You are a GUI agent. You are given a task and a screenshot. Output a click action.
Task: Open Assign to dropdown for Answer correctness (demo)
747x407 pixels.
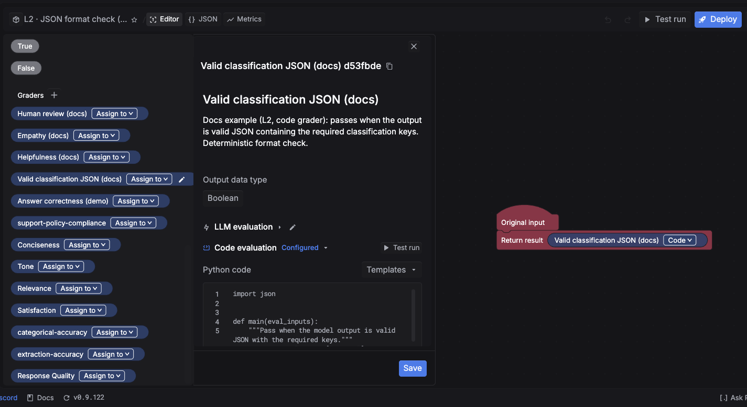coord(136,201)
